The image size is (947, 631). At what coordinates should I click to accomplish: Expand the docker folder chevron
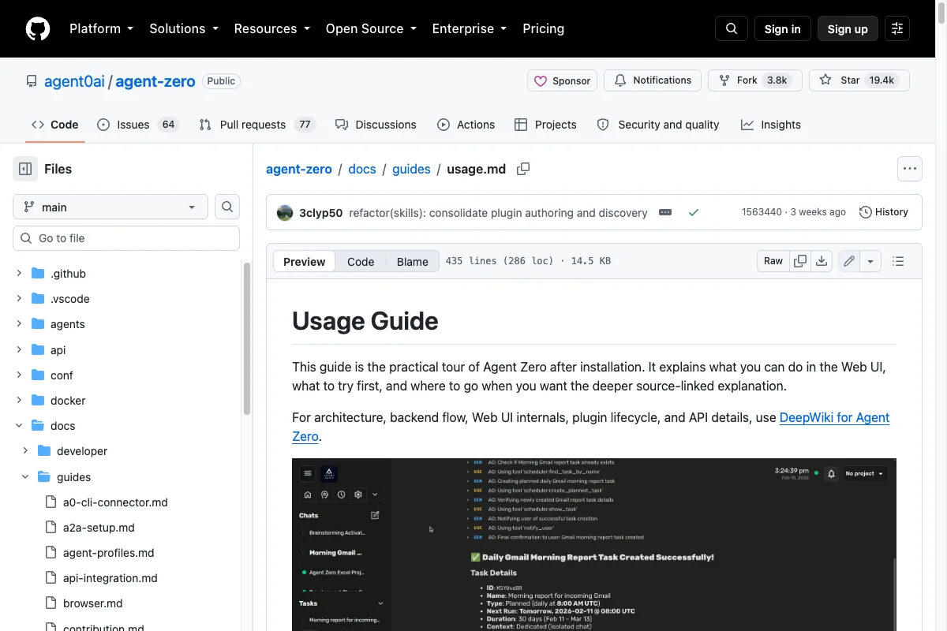[x=19, y=401]
